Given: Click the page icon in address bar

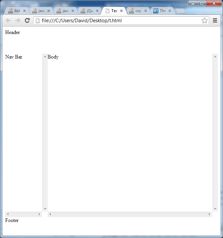Looking at the screenshot, I should 38,21.
